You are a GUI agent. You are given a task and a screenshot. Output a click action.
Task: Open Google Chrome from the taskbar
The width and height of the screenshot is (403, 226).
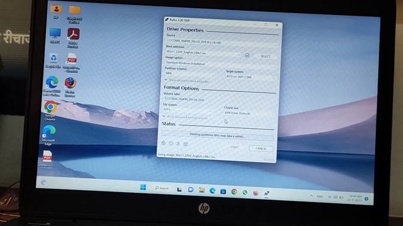[234, 191]
